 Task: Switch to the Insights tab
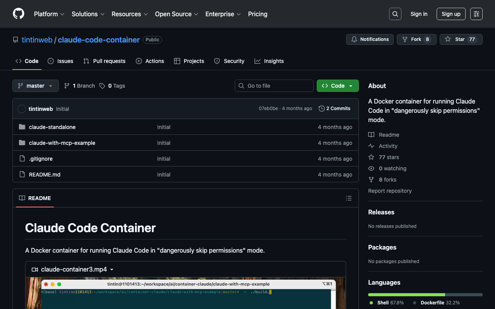point(269,61)
